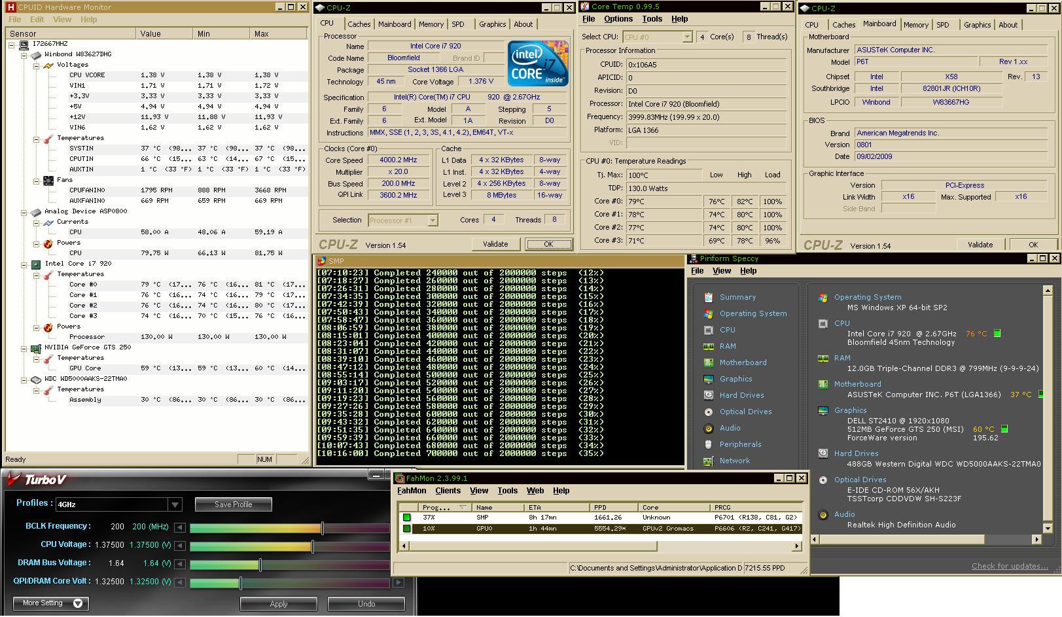Click the BCLK Frequency slider

coord(289,527)
